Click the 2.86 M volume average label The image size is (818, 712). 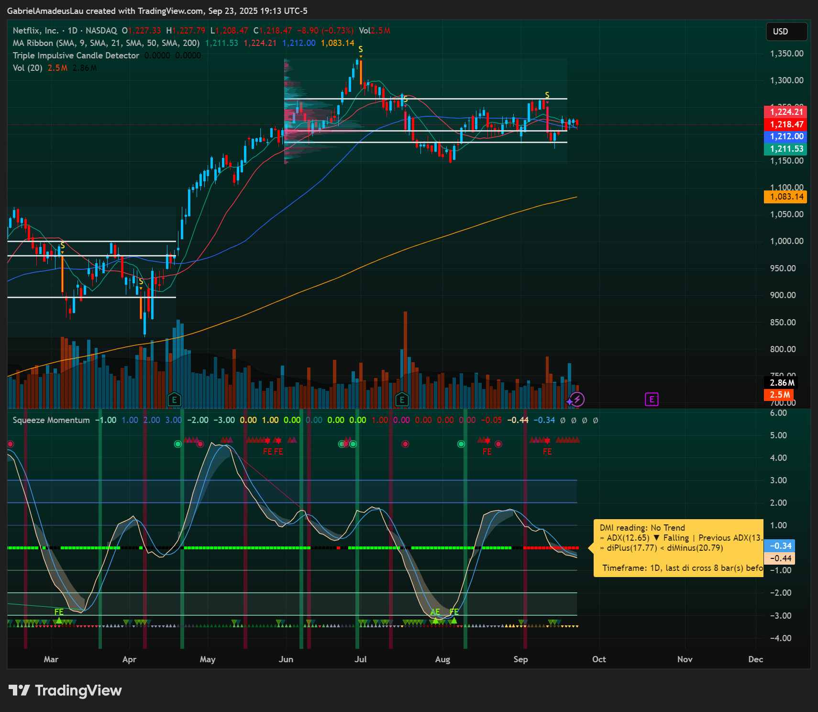click(781, 383)
